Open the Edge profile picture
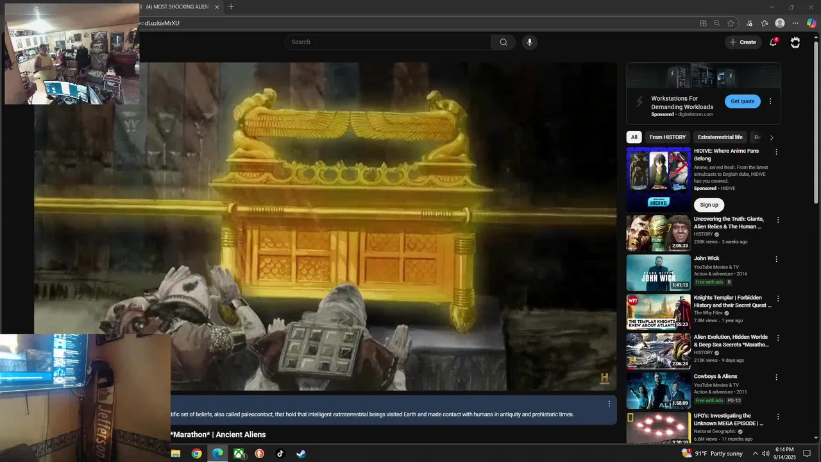The image size is (821, 462). click(x=780, y=23)
